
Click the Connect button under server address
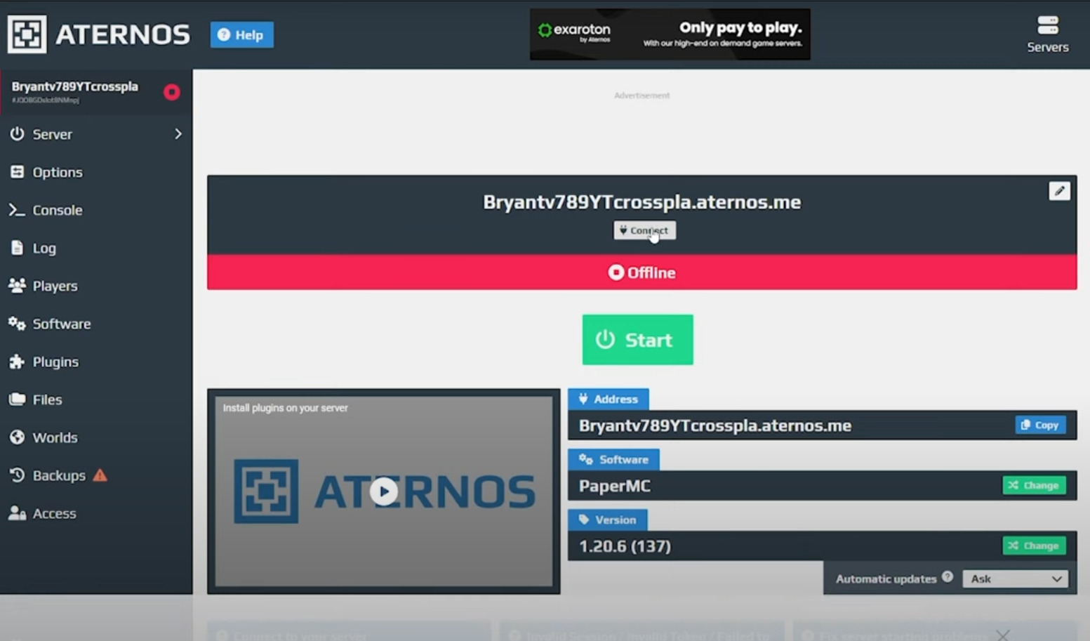coord(644,230)
